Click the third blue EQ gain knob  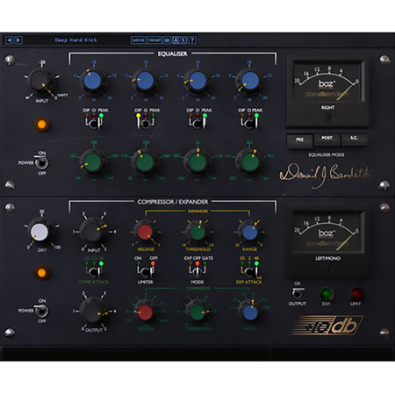[x=197, y=80]
